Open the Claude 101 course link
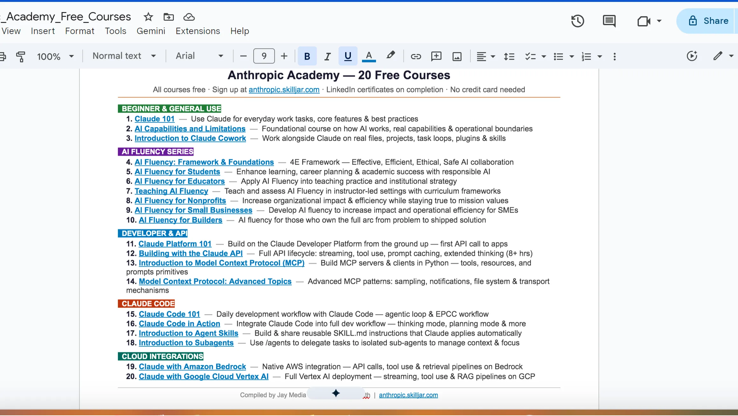 point(154,119)
